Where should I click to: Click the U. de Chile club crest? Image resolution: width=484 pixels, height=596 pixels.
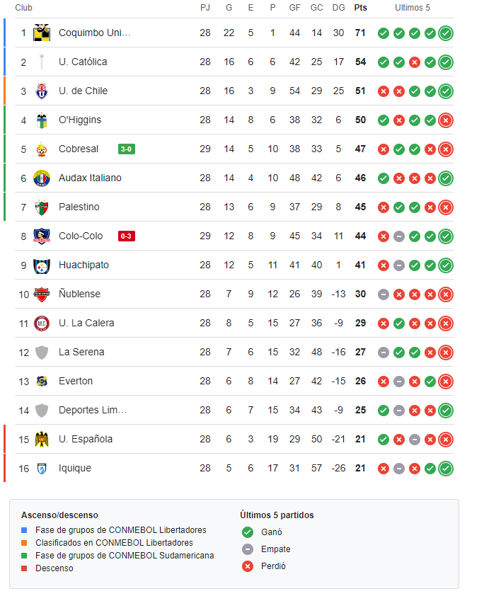[42, 91]
